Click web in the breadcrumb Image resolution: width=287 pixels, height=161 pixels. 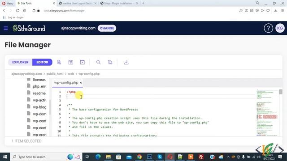[x=71, y=74]
